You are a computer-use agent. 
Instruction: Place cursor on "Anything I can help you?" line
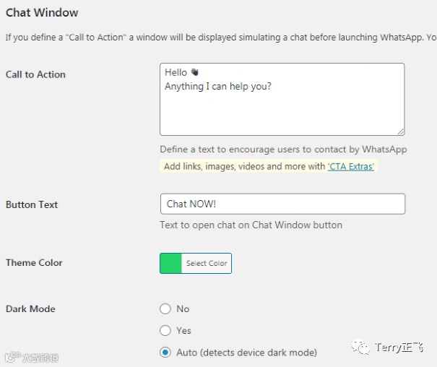pyautogui.click(x=217, y=87)
